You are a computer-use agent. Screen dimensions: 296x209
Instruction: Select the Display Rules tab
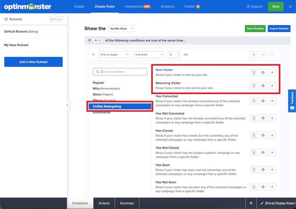(x=105, y=6)
